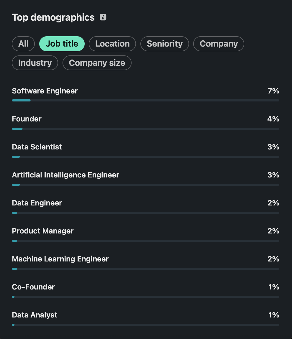Click the Artificial Intelligence Engineer label

65,175
